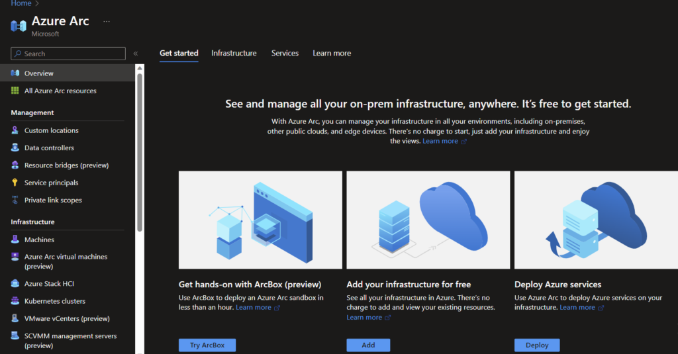Click external link icon after Deploy services Learn more
This screenshot has height=354, width=678.
coord(601,308)
